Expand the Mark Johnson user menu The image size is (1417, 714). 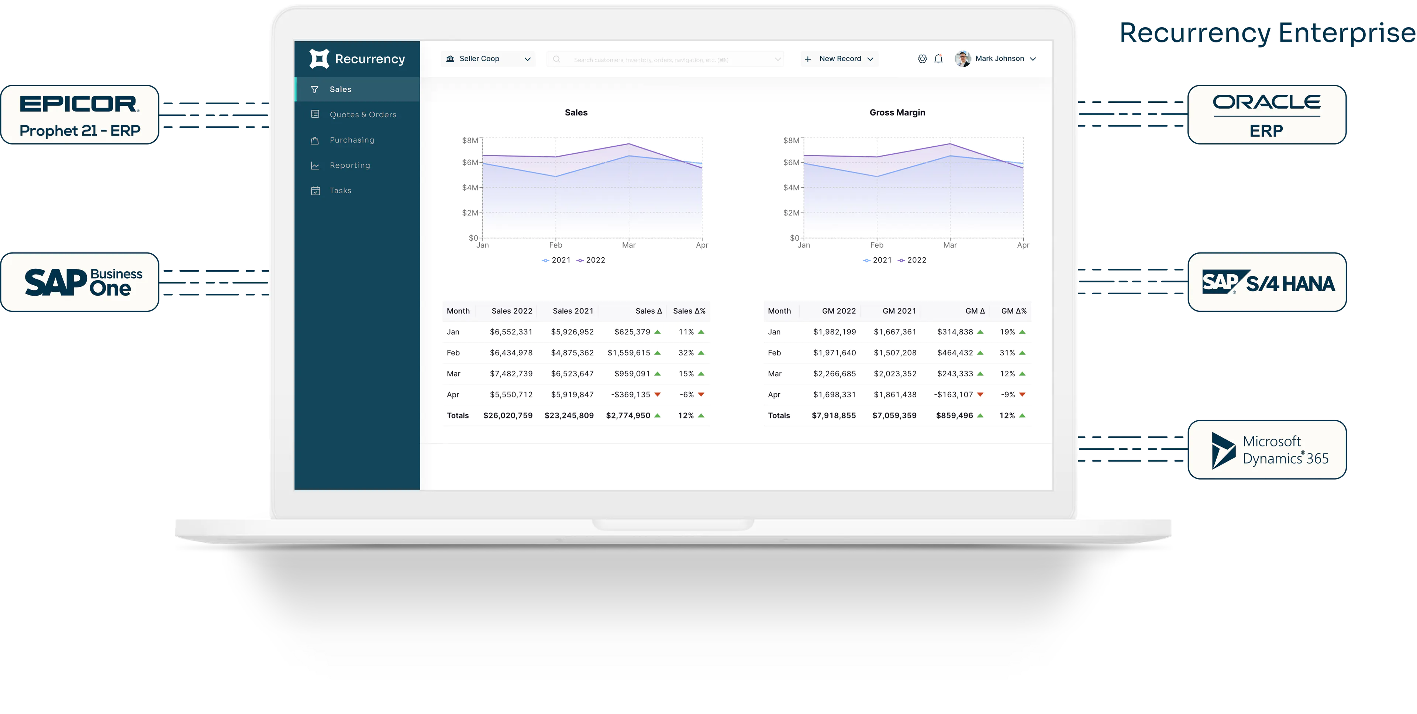tap(1032, 59)
